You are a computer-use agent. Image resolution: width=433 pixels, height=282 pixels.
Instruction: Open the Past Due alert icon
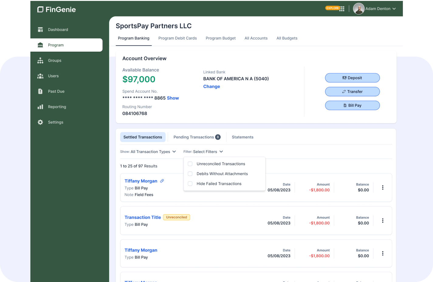[x=40, y=91]
